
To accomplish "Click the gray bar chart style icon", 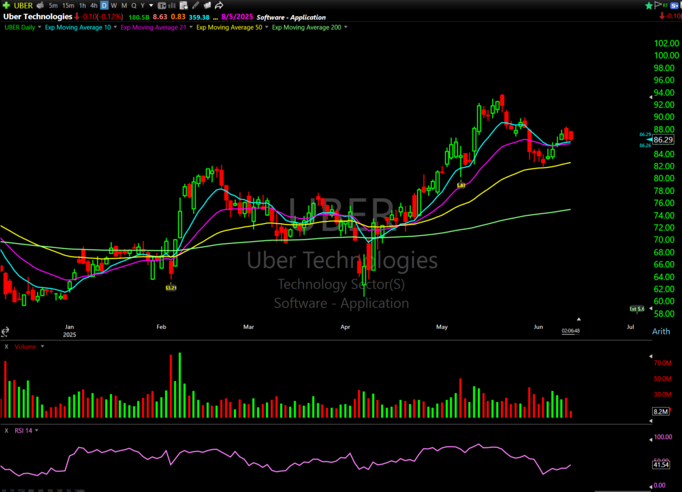I will (171, 6).
